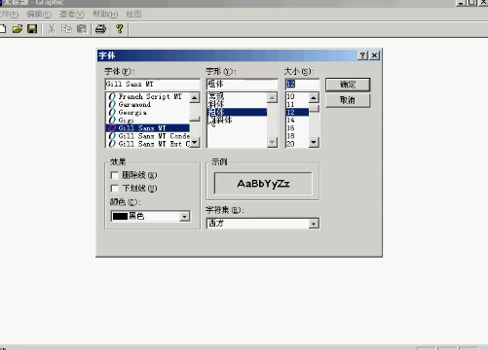Select size 16 in size list
Screen dimensions: 488x350
[x=297, y=128]
